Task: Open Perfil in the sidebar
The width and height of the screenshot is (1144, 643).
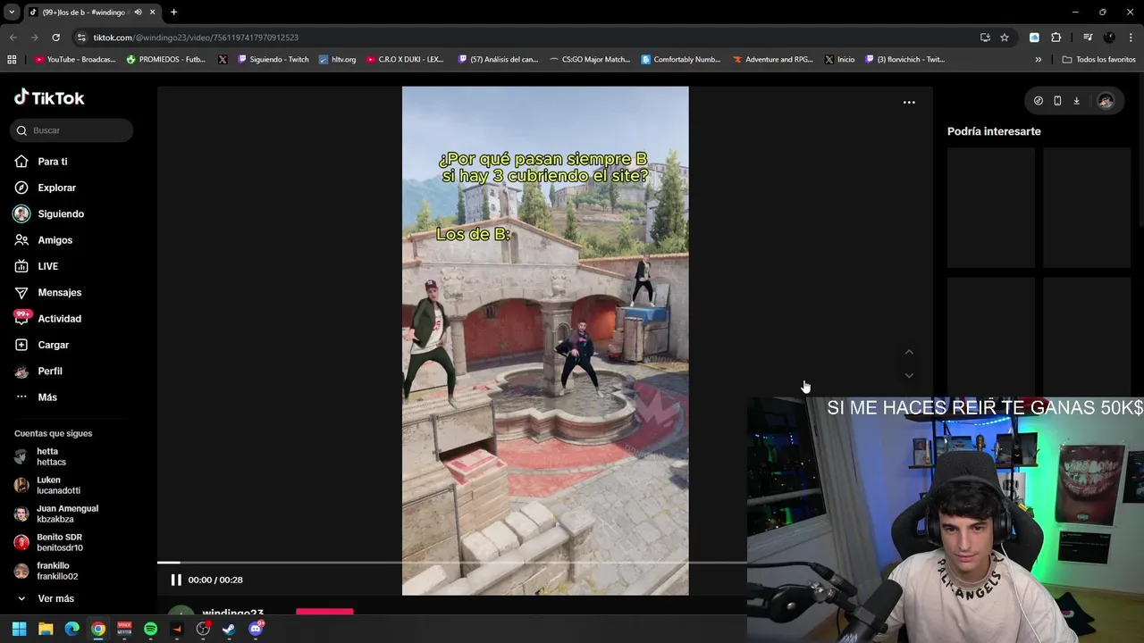Action: click(x=38, y=371)
